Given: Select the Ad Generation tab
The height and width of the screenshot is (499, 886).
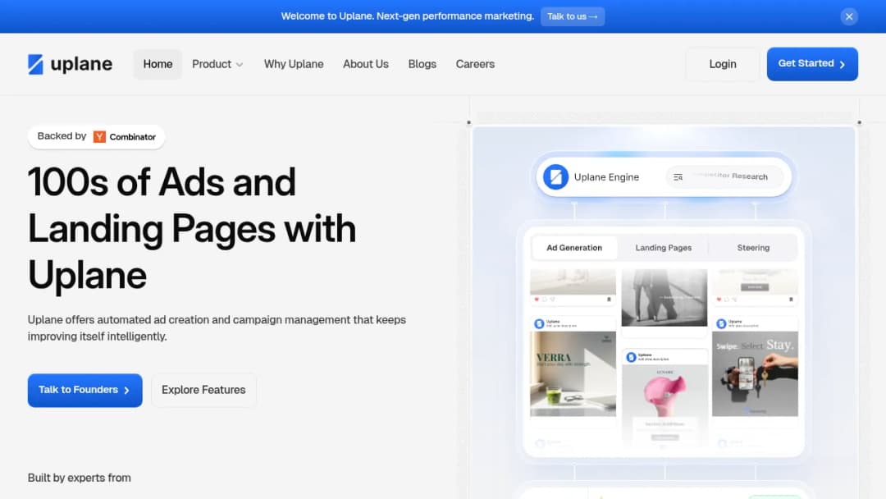Looking at the screenshot, I should tap(574, 248).
